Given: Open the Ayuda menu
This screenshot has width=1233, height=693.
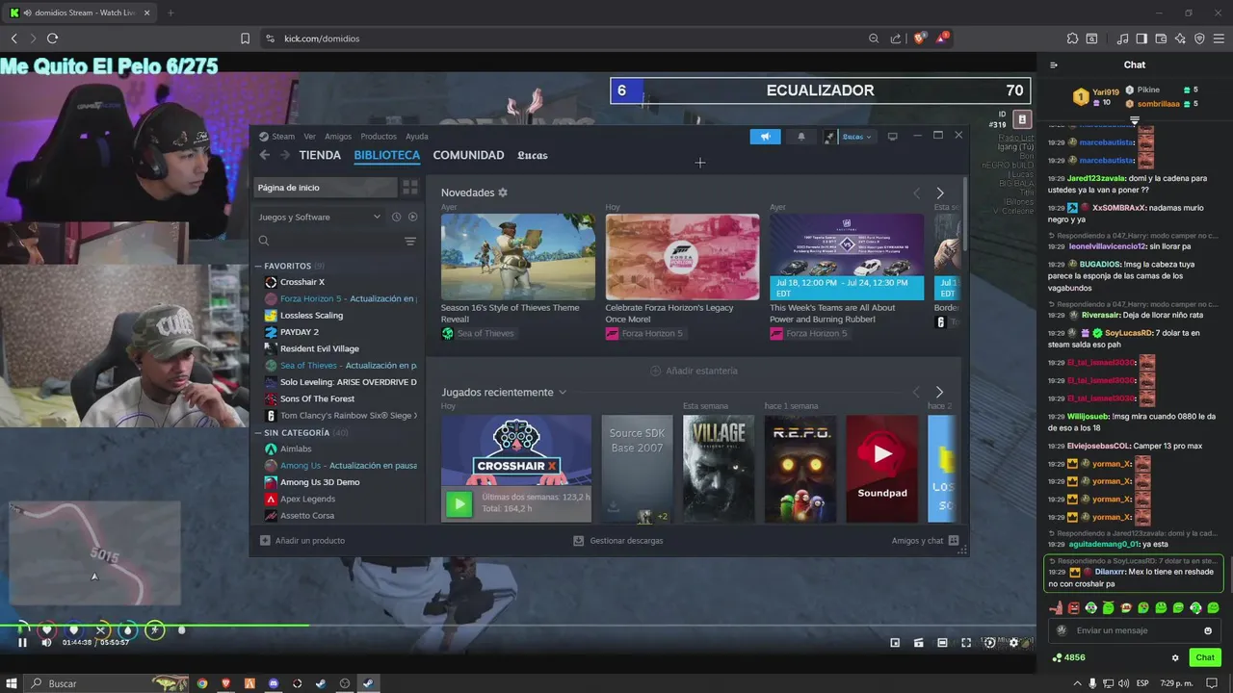Looking at the screenshot, I should [x=416, y=137].
